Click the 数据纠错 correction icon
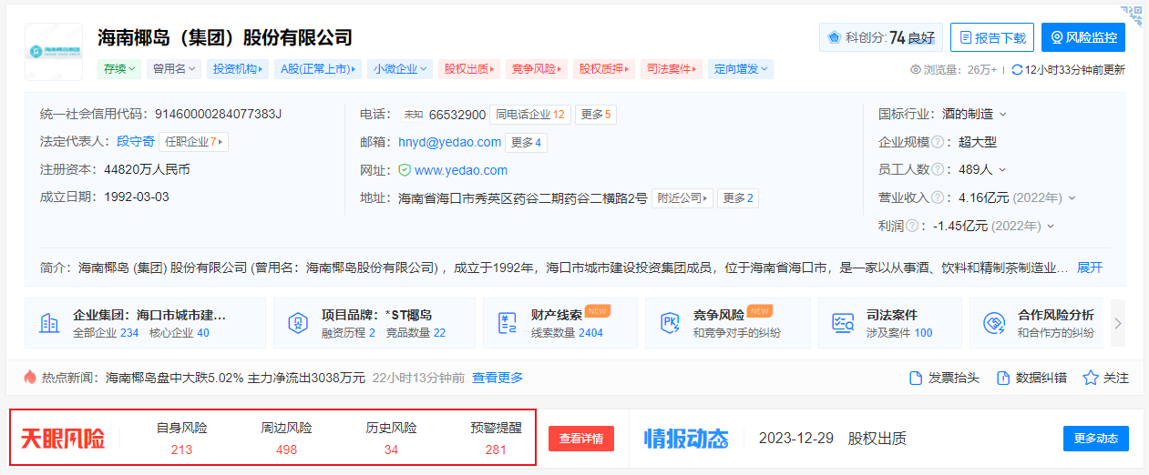Viewport: 1149px width, 475px height. point(1003,378)
